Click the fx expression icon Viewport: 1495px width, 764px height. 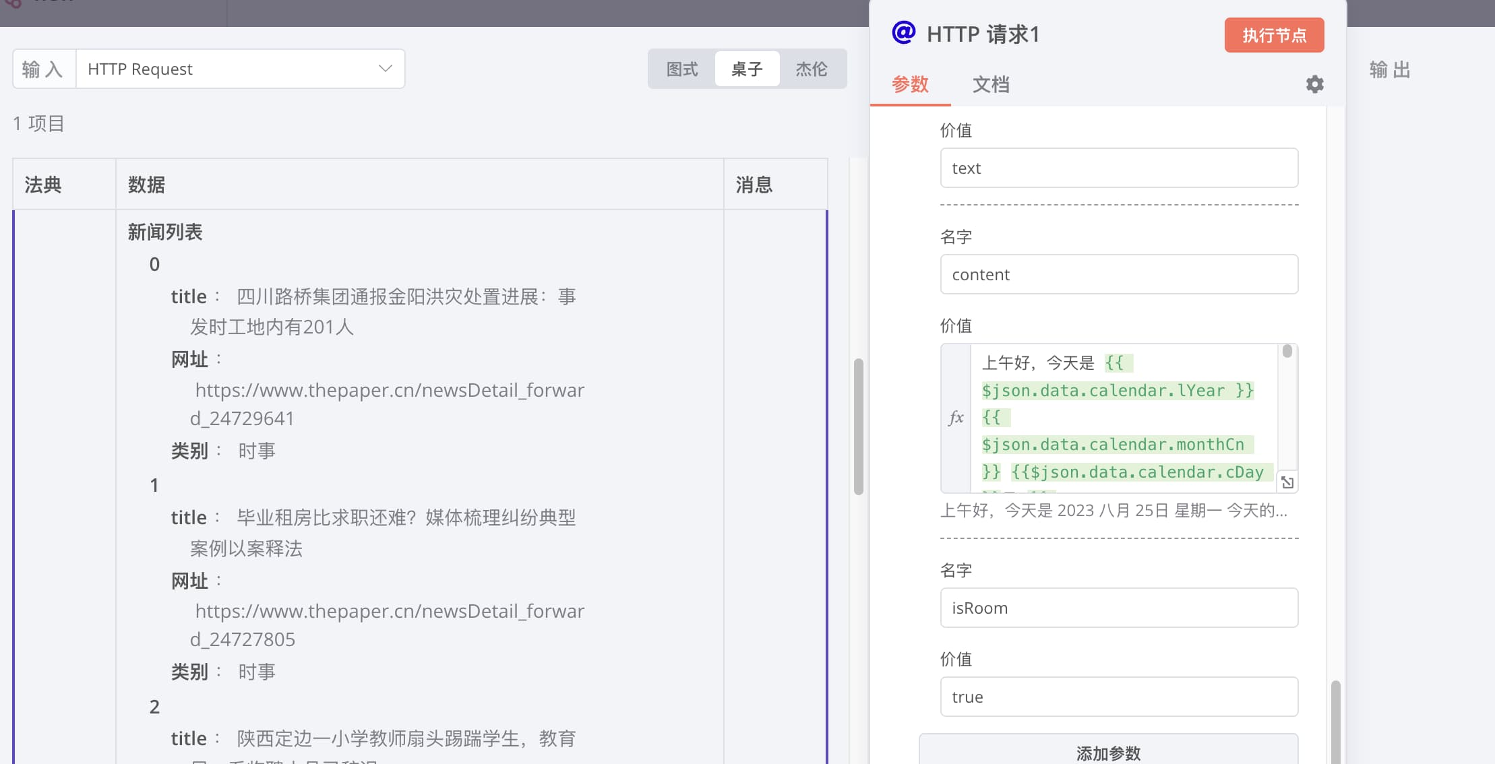955,418
